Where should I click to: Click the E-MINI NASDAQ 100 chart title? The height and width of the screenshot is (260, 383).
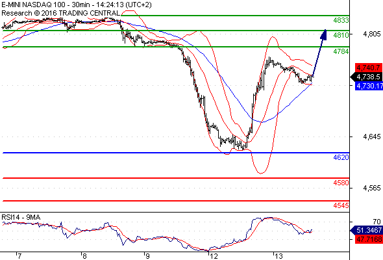[x=77, y=5]
